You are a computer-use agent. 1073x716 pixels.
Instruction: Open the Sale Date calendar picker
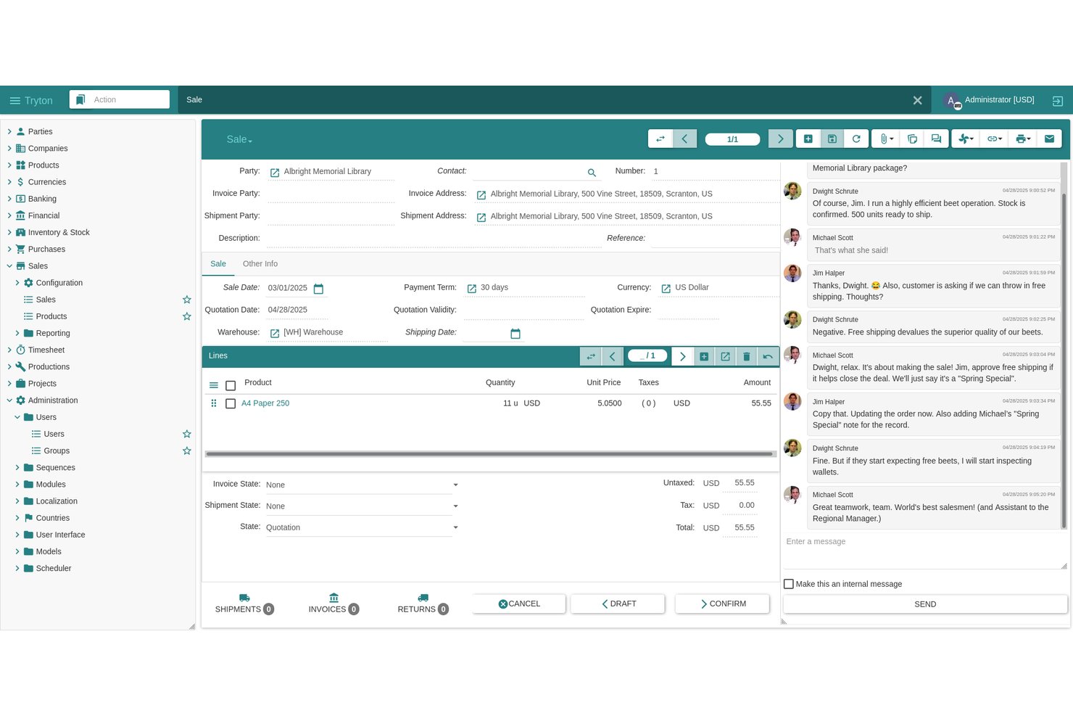(318, 289)
